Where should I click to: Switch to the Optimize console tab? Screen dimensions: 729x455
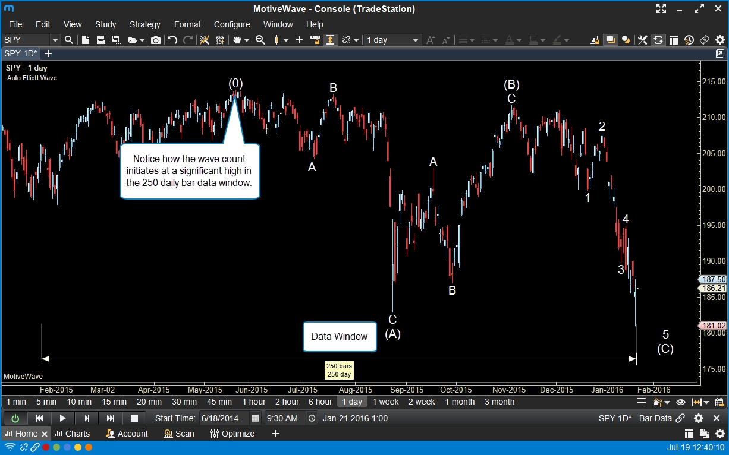(x=232, y=434)
